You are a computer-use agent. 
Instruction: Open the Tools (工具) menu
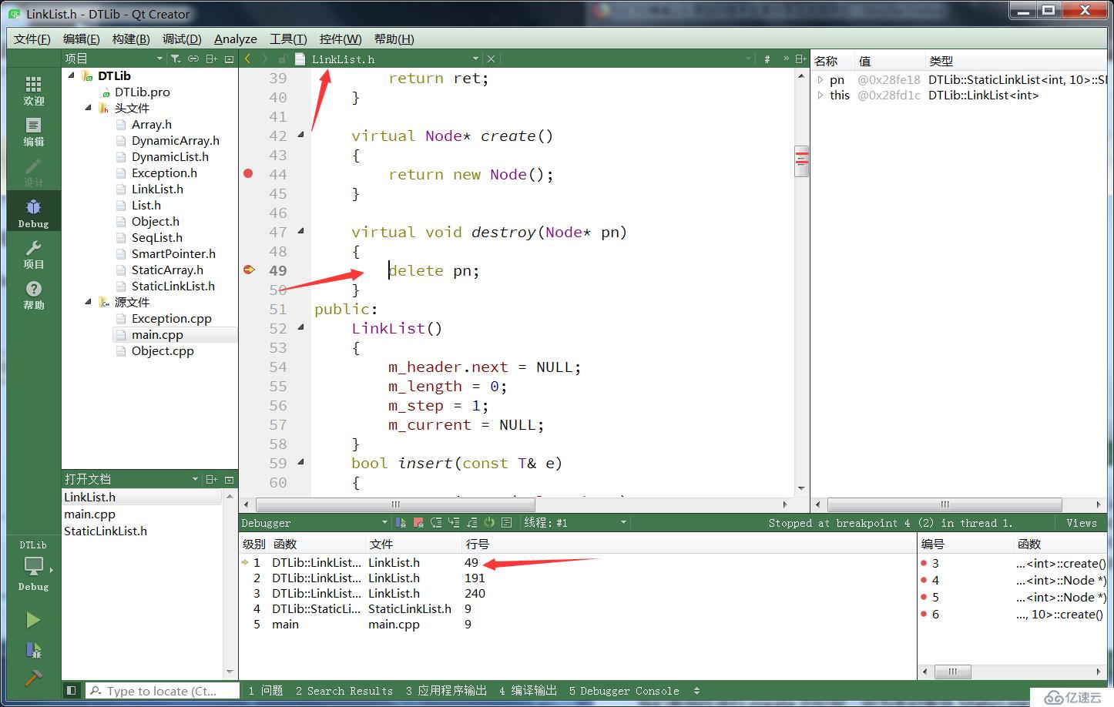pyautogui.click(x=288, y=39)
